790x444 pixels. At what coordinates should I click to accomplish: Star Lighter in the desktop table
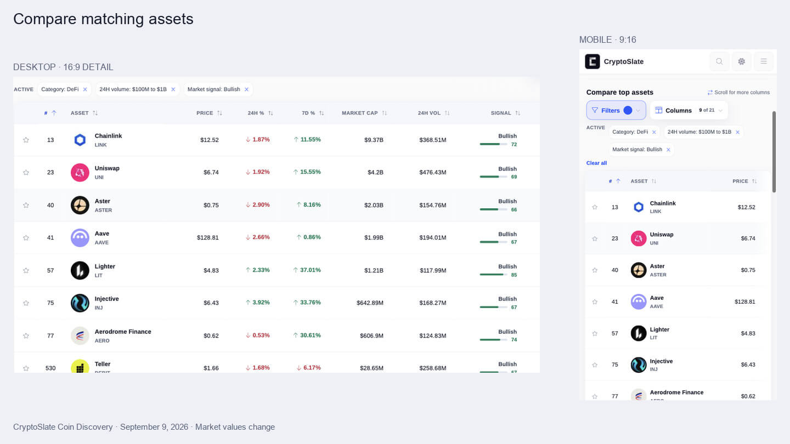(26, 270)
